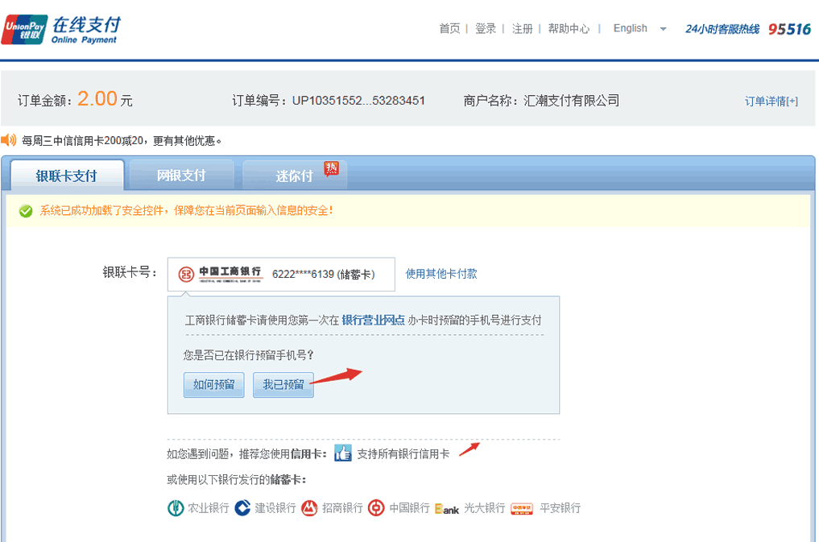
Task: Open the 银行营业网点 link
Action: click(373, 320)
